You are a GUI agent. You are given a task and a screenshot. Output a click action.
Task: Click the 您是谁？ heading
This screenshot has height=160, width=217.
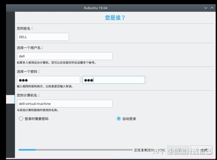click(x=115, y=18)
